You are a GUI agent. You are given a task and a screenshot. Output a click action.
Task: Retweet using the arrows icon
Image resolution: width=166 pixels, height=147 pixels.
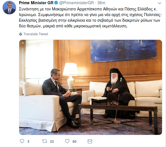tap(45, 141)
